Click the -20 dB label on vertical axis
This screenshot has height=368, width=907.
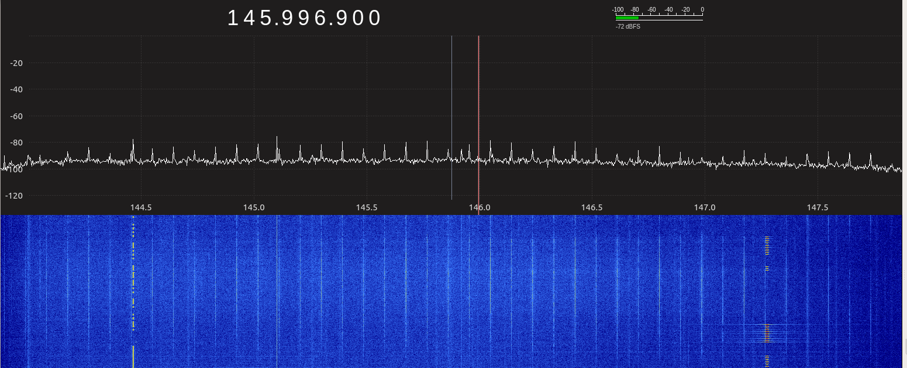point(16,63)
